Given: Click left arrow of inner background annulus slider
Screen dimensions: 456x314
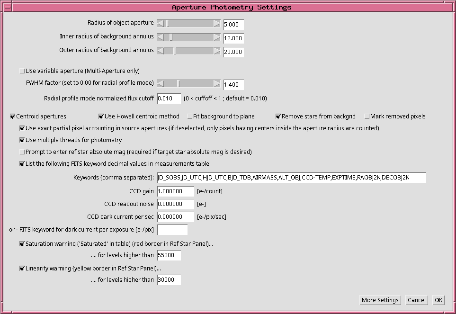Looking at the screenshot, I should (160, 37).
